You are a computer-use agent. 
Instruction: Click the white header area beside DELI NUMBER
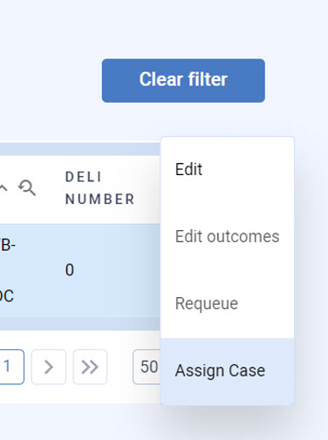coord(147,189)
